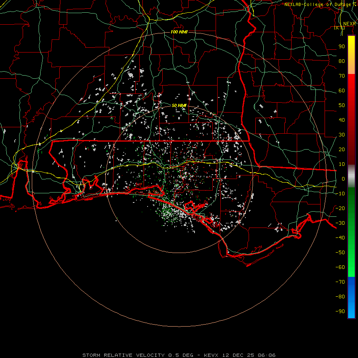Click the "-90" label on velocity scale
Image resolution: width=358 pixels, height=358 pixels.
340,311
